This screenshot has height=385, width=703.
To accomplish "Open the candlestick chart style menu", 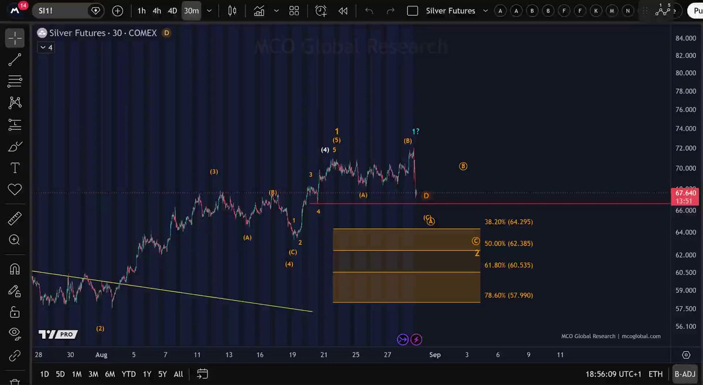I will pos(232,11).
